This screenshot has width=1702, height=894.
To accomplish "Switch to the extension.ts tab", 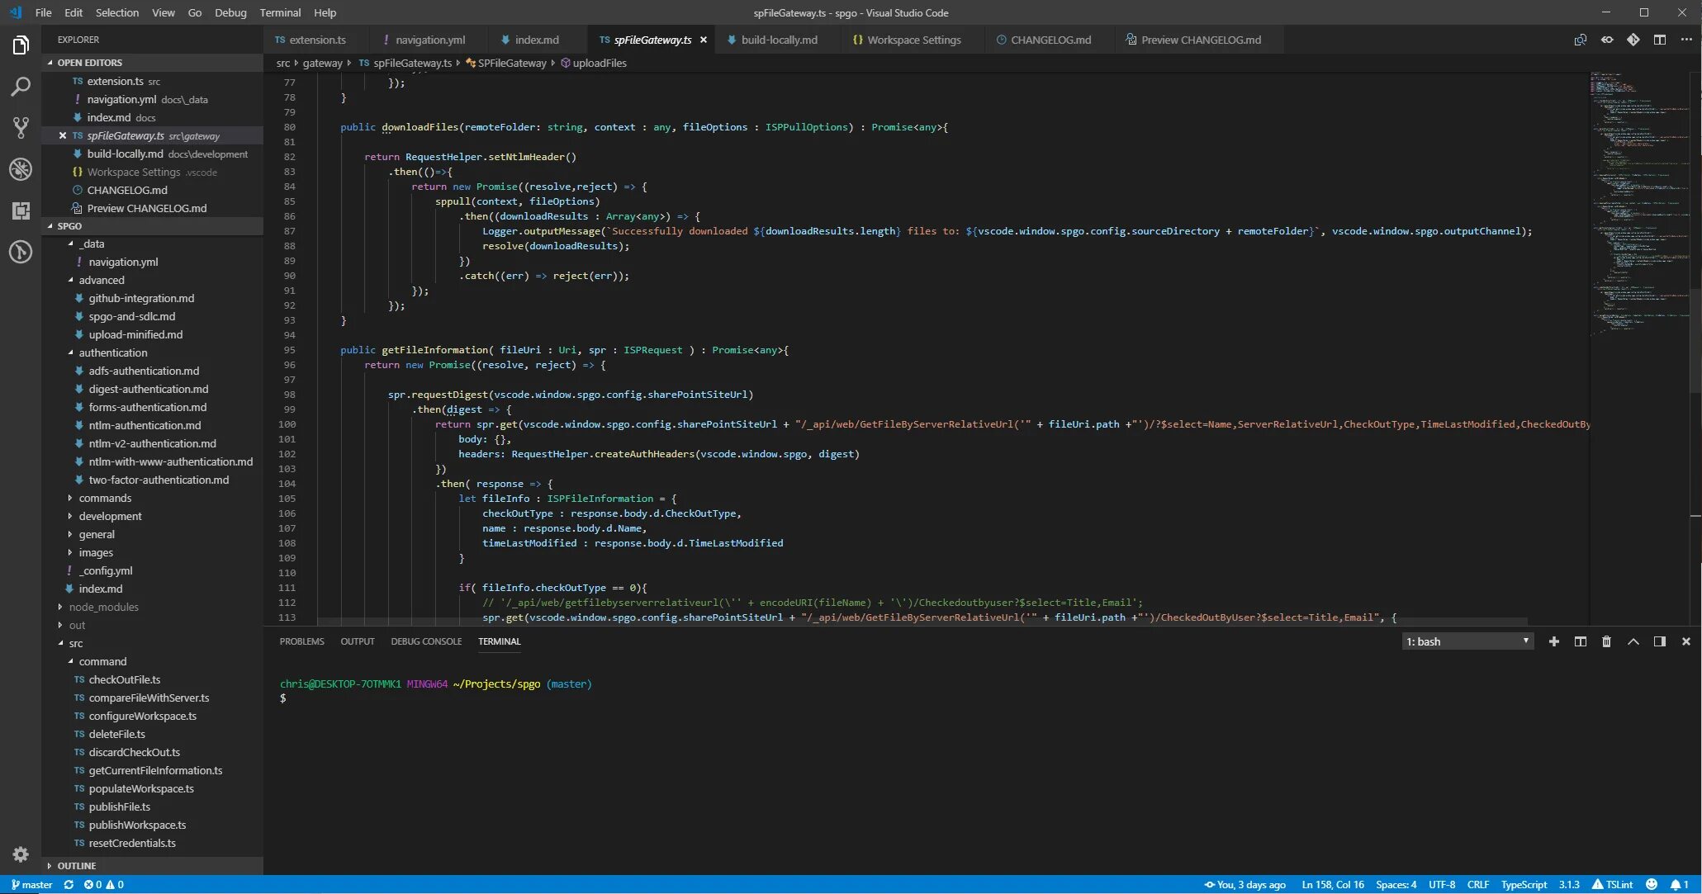I will click(317, 40).
